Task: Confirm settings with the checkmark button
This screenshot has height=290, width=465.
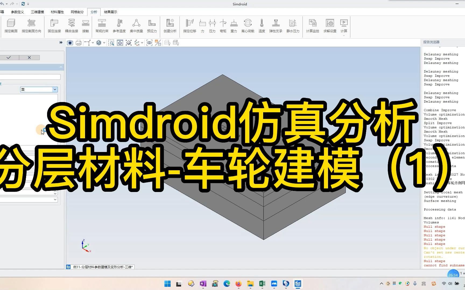Action: 9,57
